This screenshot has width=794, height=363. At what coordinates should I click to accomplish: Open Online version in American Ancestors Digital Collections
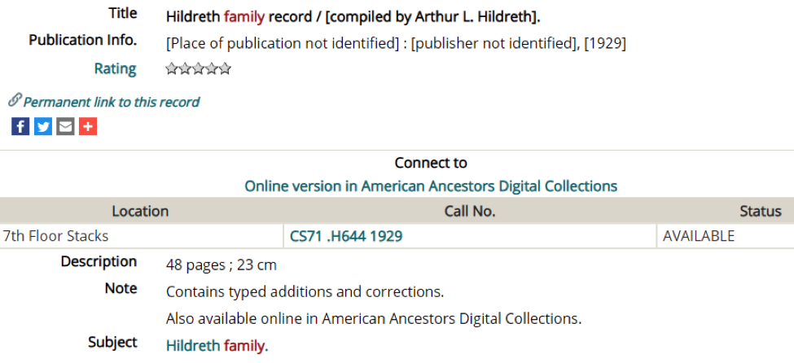click(x=431, y=186)
